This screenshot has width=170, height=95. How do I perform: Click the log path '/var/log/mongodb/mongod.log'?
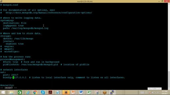30,28
